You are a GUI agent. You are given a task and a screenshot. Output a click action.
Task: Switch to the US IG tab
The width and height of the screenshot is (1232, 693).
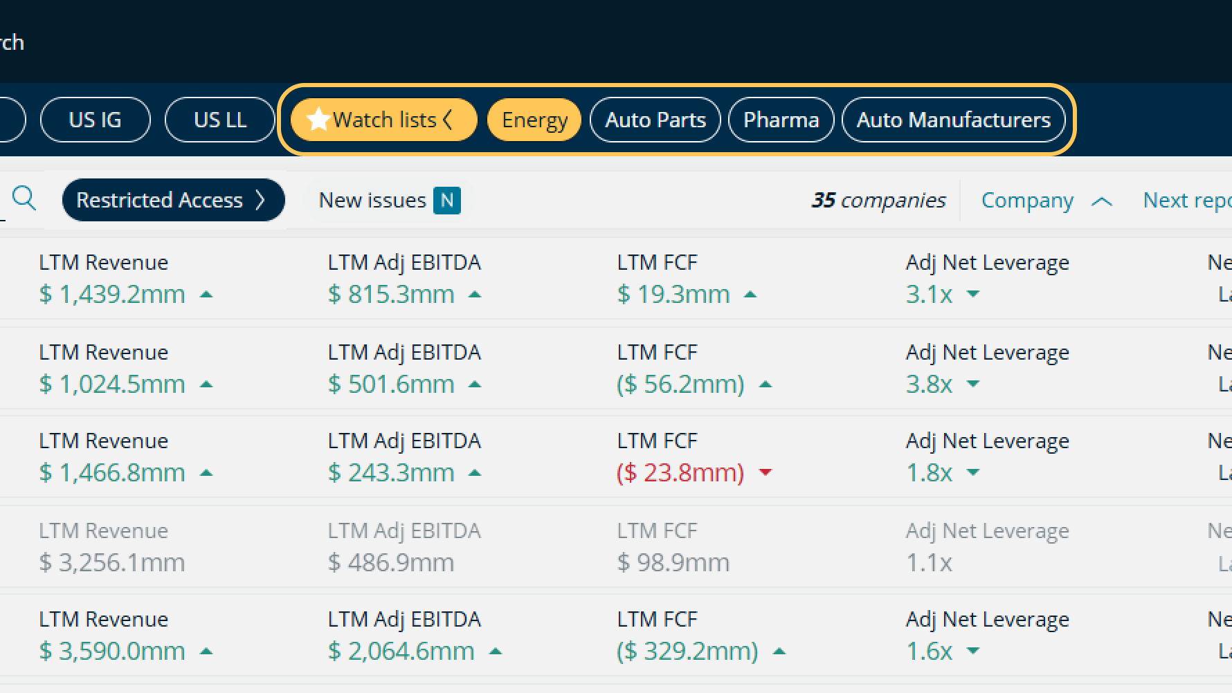95,120
